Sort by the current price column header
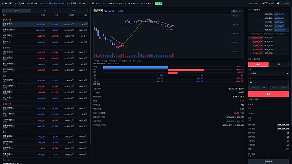The height and width of the screenshot is (164, 292). [43, 15]
